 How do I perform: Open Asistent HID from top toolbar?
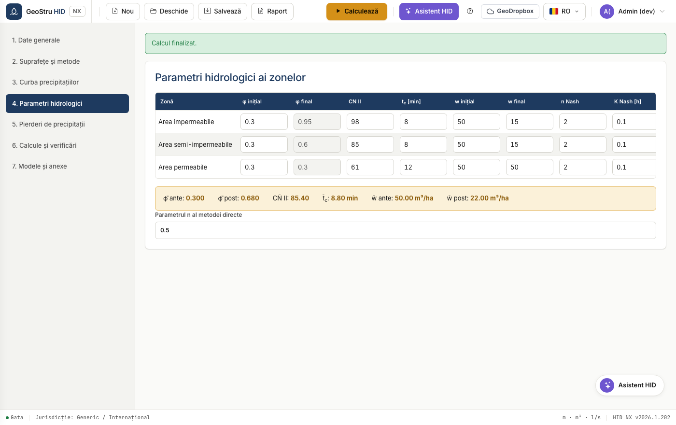point(429,11)
